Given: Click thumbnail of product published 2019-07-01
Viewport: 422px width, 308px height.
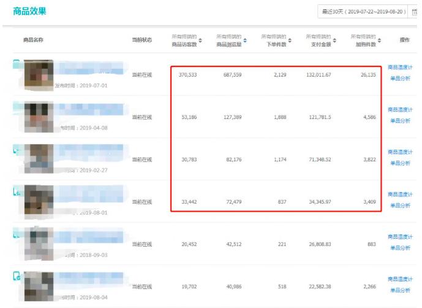Looking at the screenshot, I should (x=38, y=74).
